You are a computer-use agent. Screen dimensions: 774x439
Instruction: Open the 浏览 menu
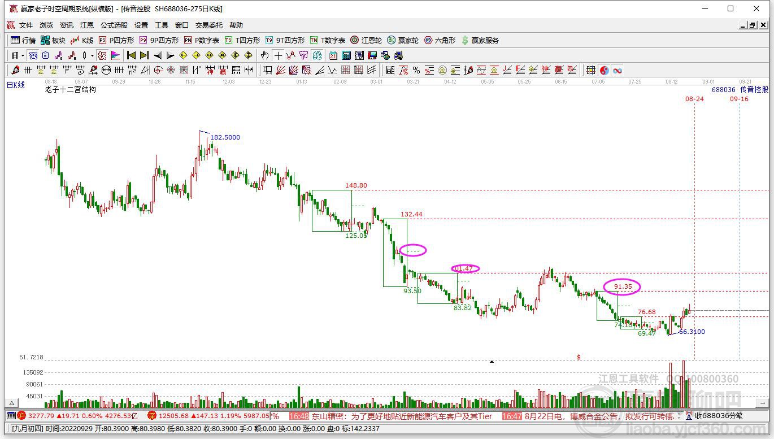46,25
